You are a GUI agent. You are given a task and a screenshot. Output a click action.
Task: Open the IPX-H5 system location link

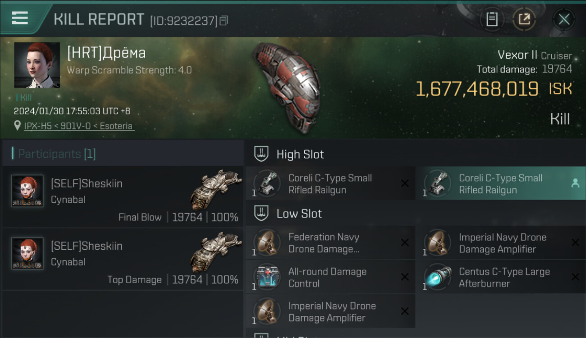pyautogui.click(x=79, y=126)
